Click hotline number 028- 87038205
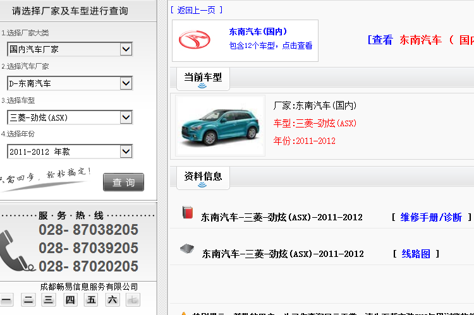The image size is (474, 315). coord(88,230)
